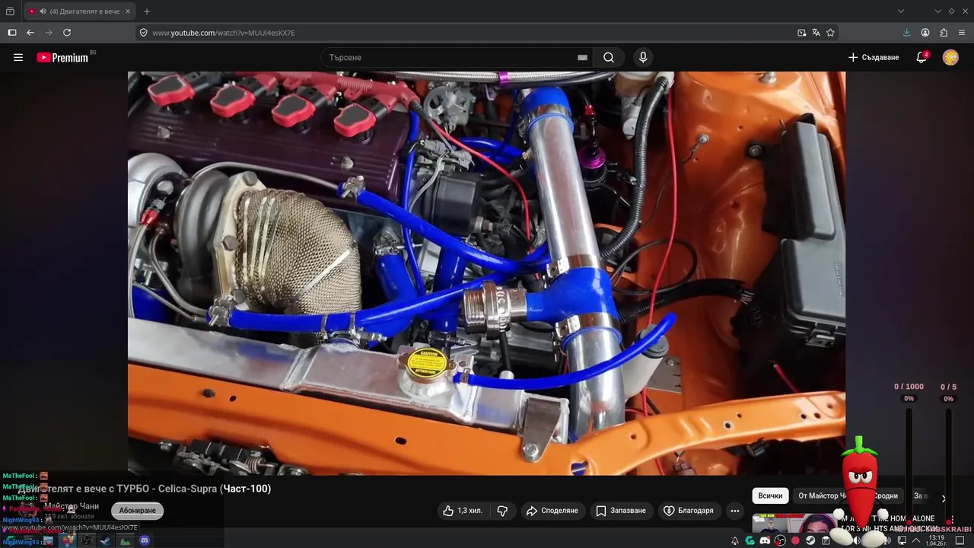Viewport: 974px width, 548px height.
Task: Open the extensions puzzle icon
Action: 944,33
